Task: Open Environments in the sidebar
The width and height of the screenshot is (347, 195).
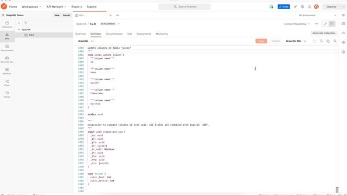Action: coord(7,48)
